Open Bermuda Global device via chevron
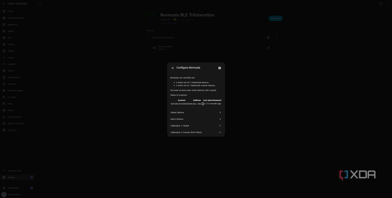The width and height of the screenshot is (392, 198). [259, 48]
